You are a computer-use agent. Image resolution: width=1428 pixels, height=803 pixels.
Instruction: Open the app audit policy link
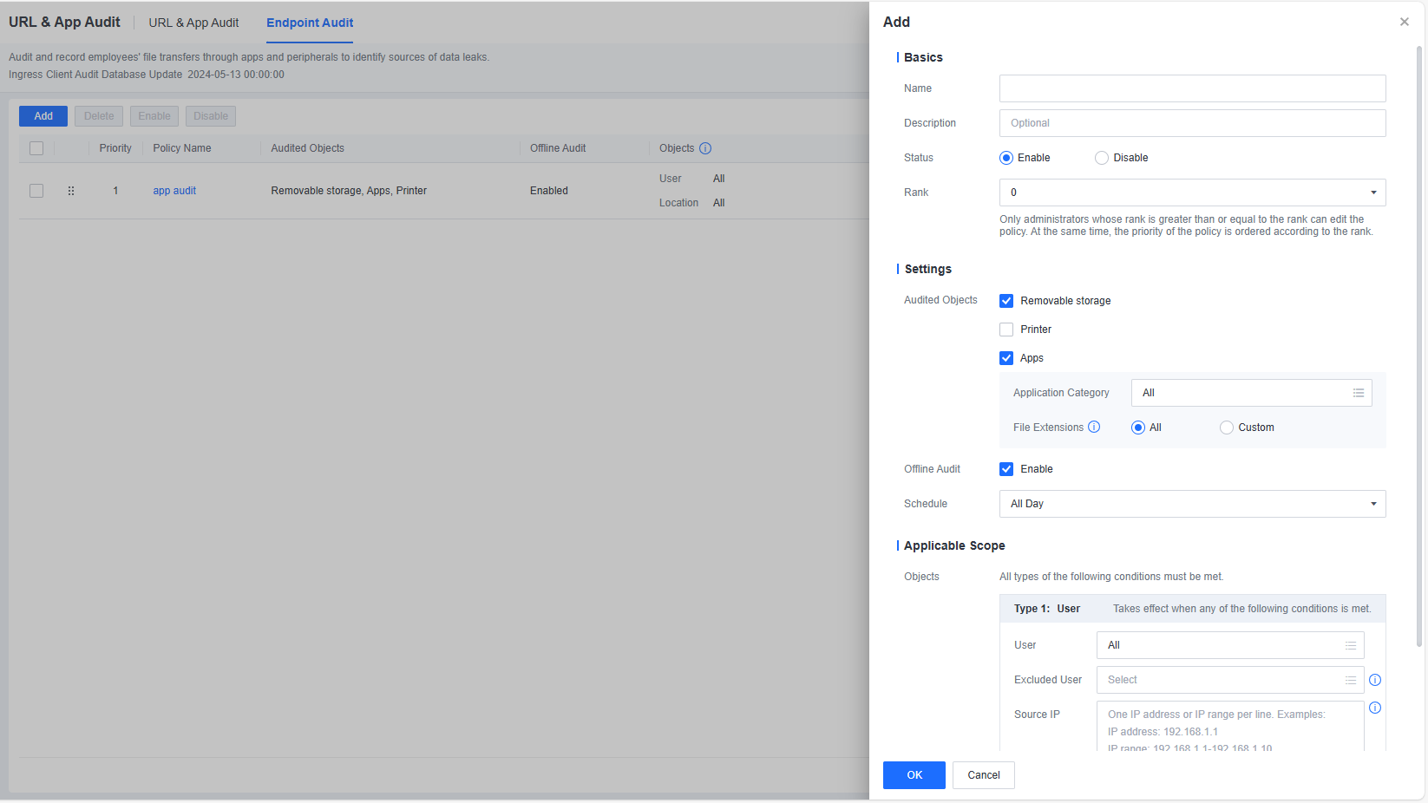[174, 191]
